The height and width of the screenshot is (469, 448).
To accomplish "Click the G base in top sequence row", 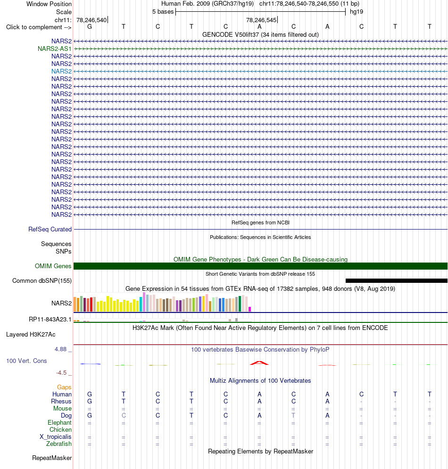I will (90, 26).
